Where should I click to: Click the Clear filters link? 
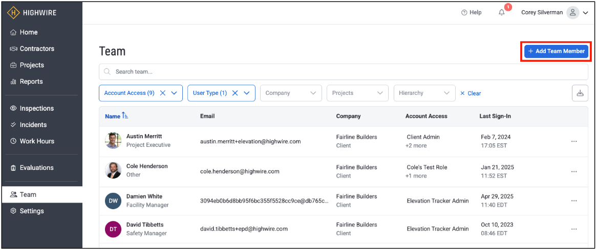[471, 93]
